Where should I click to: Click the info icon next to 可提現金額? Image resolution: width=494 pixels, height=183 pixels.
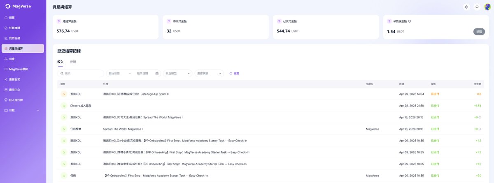point(410,21)
